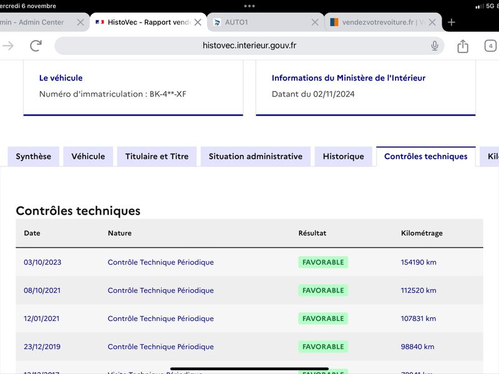Click the 12/01/2021 date cell
The image size is (499, 374).
[x=41, y=319]
